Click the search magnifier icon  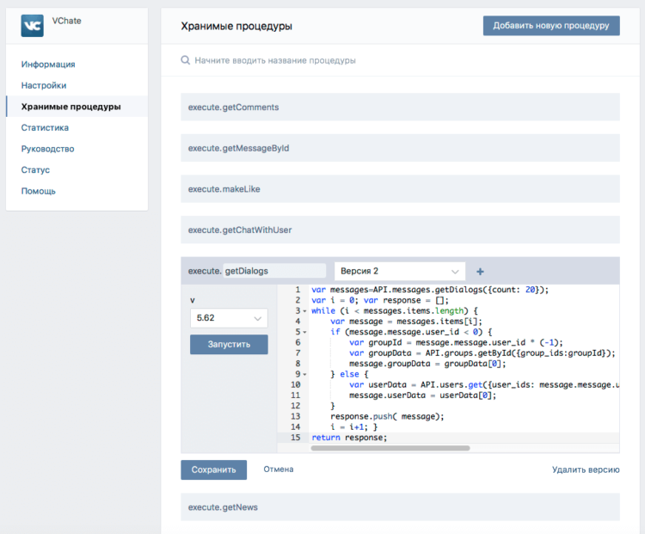(x=186, y=60)
